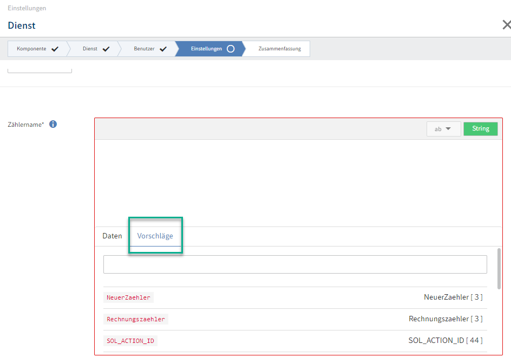The width and height of the screenshot is (511, 363).
Task: Go back to the Komponente wizard step
Action: click(x=31, y=49)
